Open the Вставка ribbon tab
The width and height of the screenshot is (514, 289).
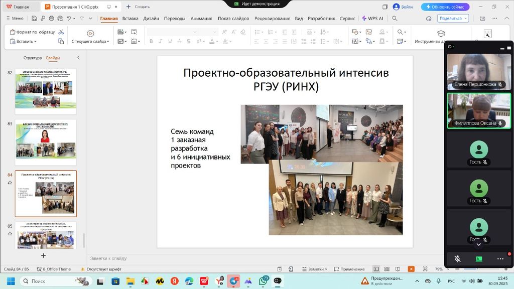click(x=130, y=19)
